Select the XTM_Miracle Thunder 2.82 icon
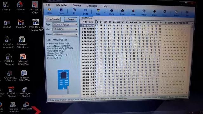This screenshot has width=203, height=114. click(36, 25)
